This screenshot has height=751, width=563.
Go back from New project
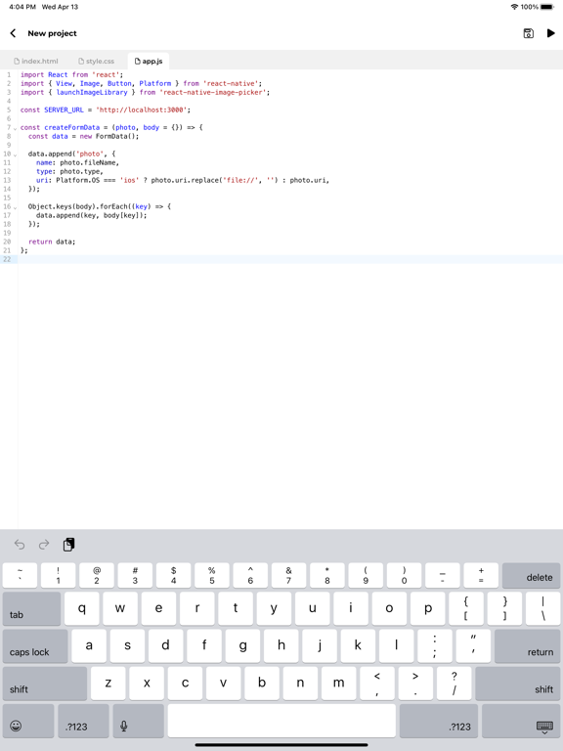click(x=13, y=33)
